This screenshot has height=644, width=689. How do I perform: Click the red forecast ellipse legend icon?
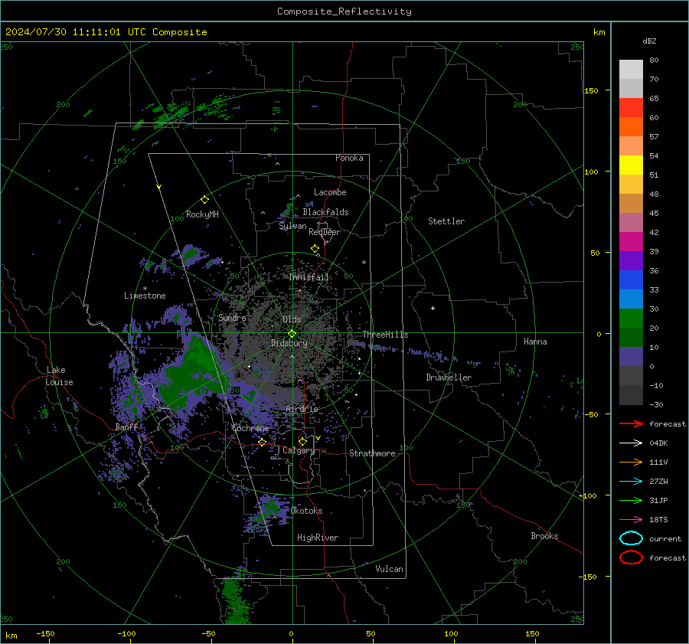tap(631, 557)
